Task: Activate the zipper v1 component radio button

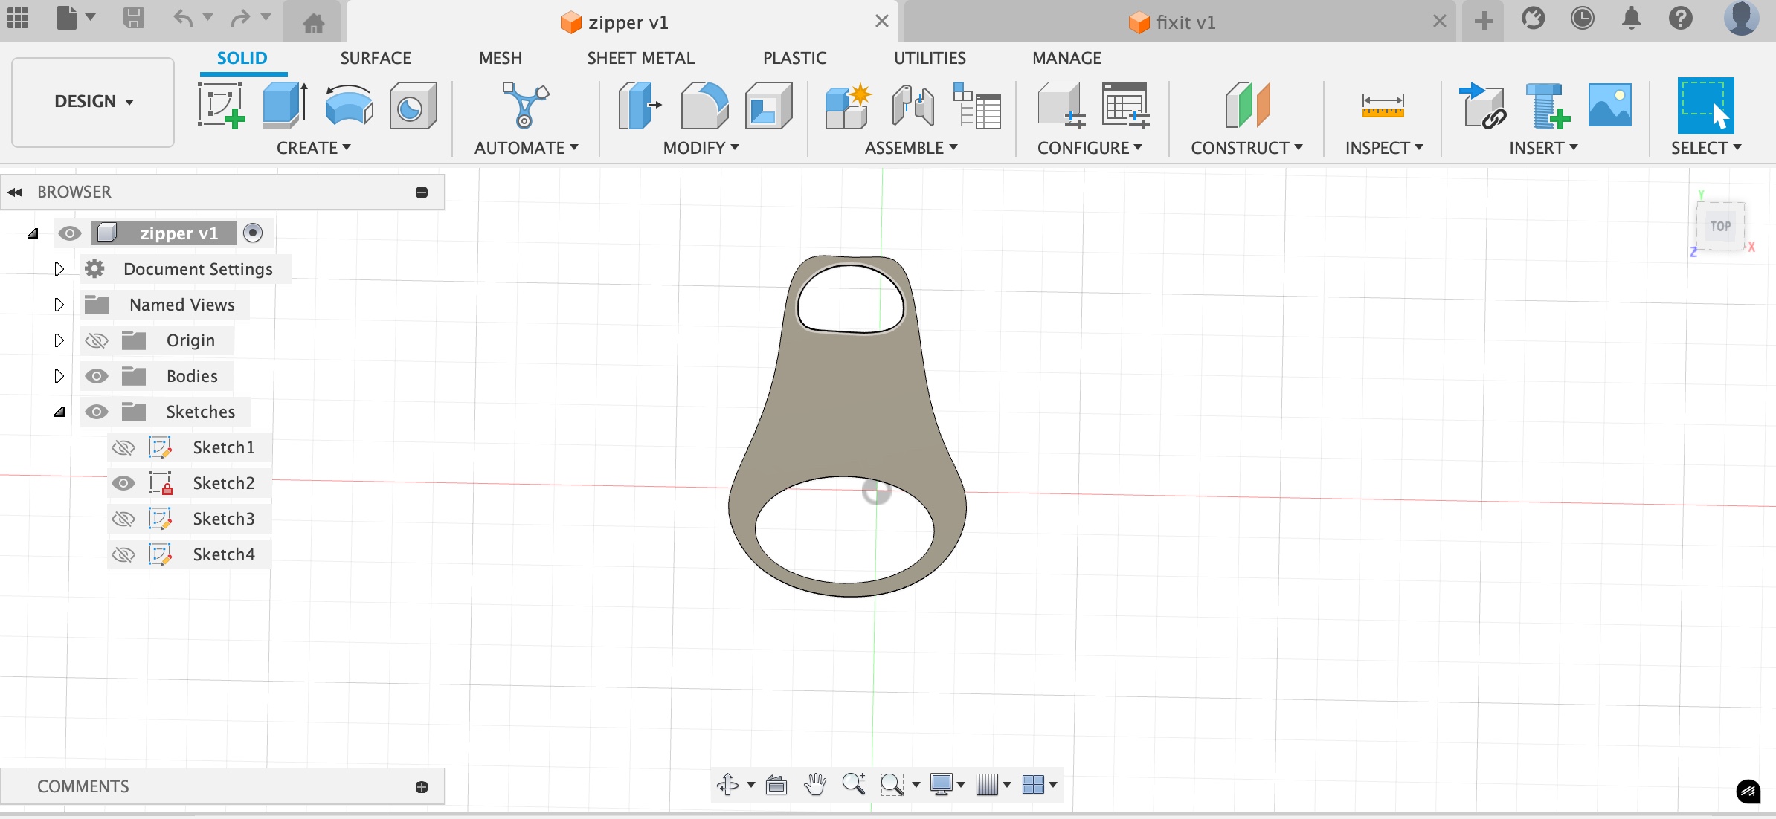Action: pyautogui.click(x=253, y=233)
